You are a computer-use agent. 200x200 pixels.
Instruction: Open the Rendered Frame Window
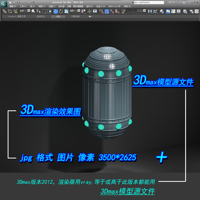coord(197,11)
